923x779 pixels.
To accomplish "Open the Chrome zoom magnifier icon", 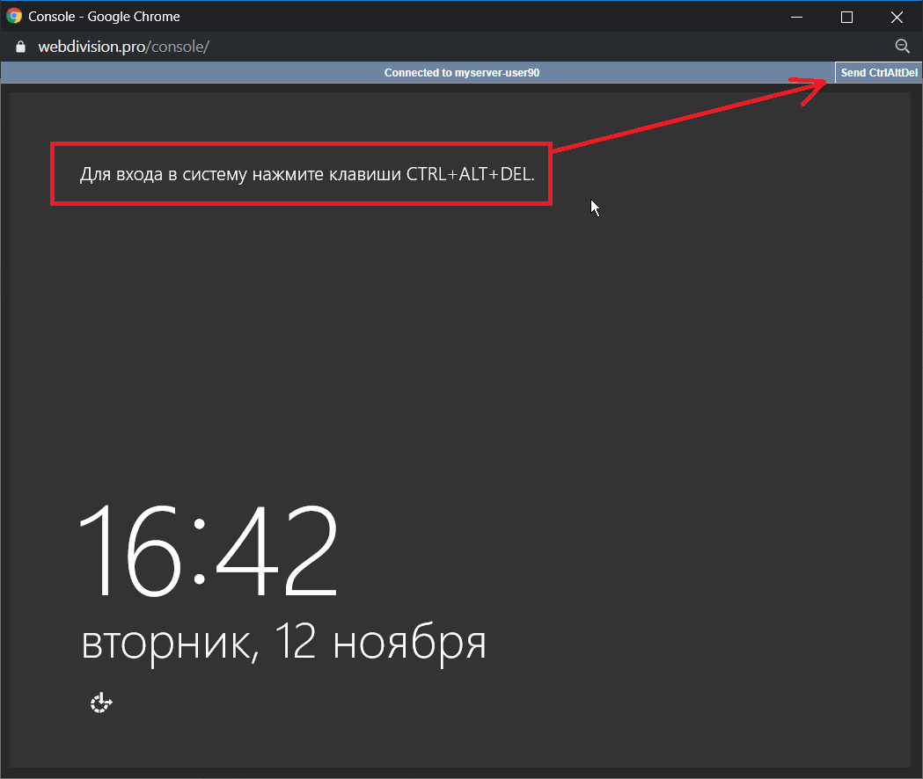I will tap(902, 47).
